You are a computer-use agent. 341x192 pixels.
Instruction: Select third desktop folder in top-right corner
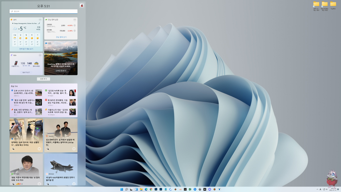pyautogui.click(x=333, y=6)
